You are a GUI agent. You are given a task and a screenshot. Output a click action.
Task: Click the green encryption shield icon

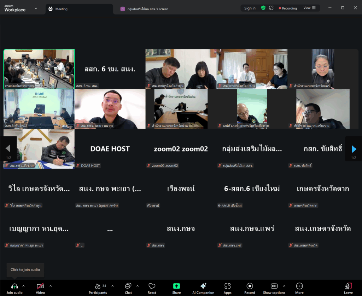[263, 8]
